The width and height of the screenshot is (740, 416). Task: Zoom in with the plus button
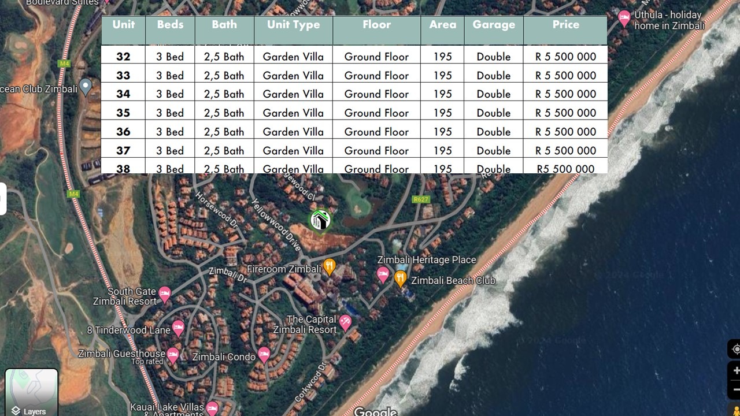pos(735,371)
